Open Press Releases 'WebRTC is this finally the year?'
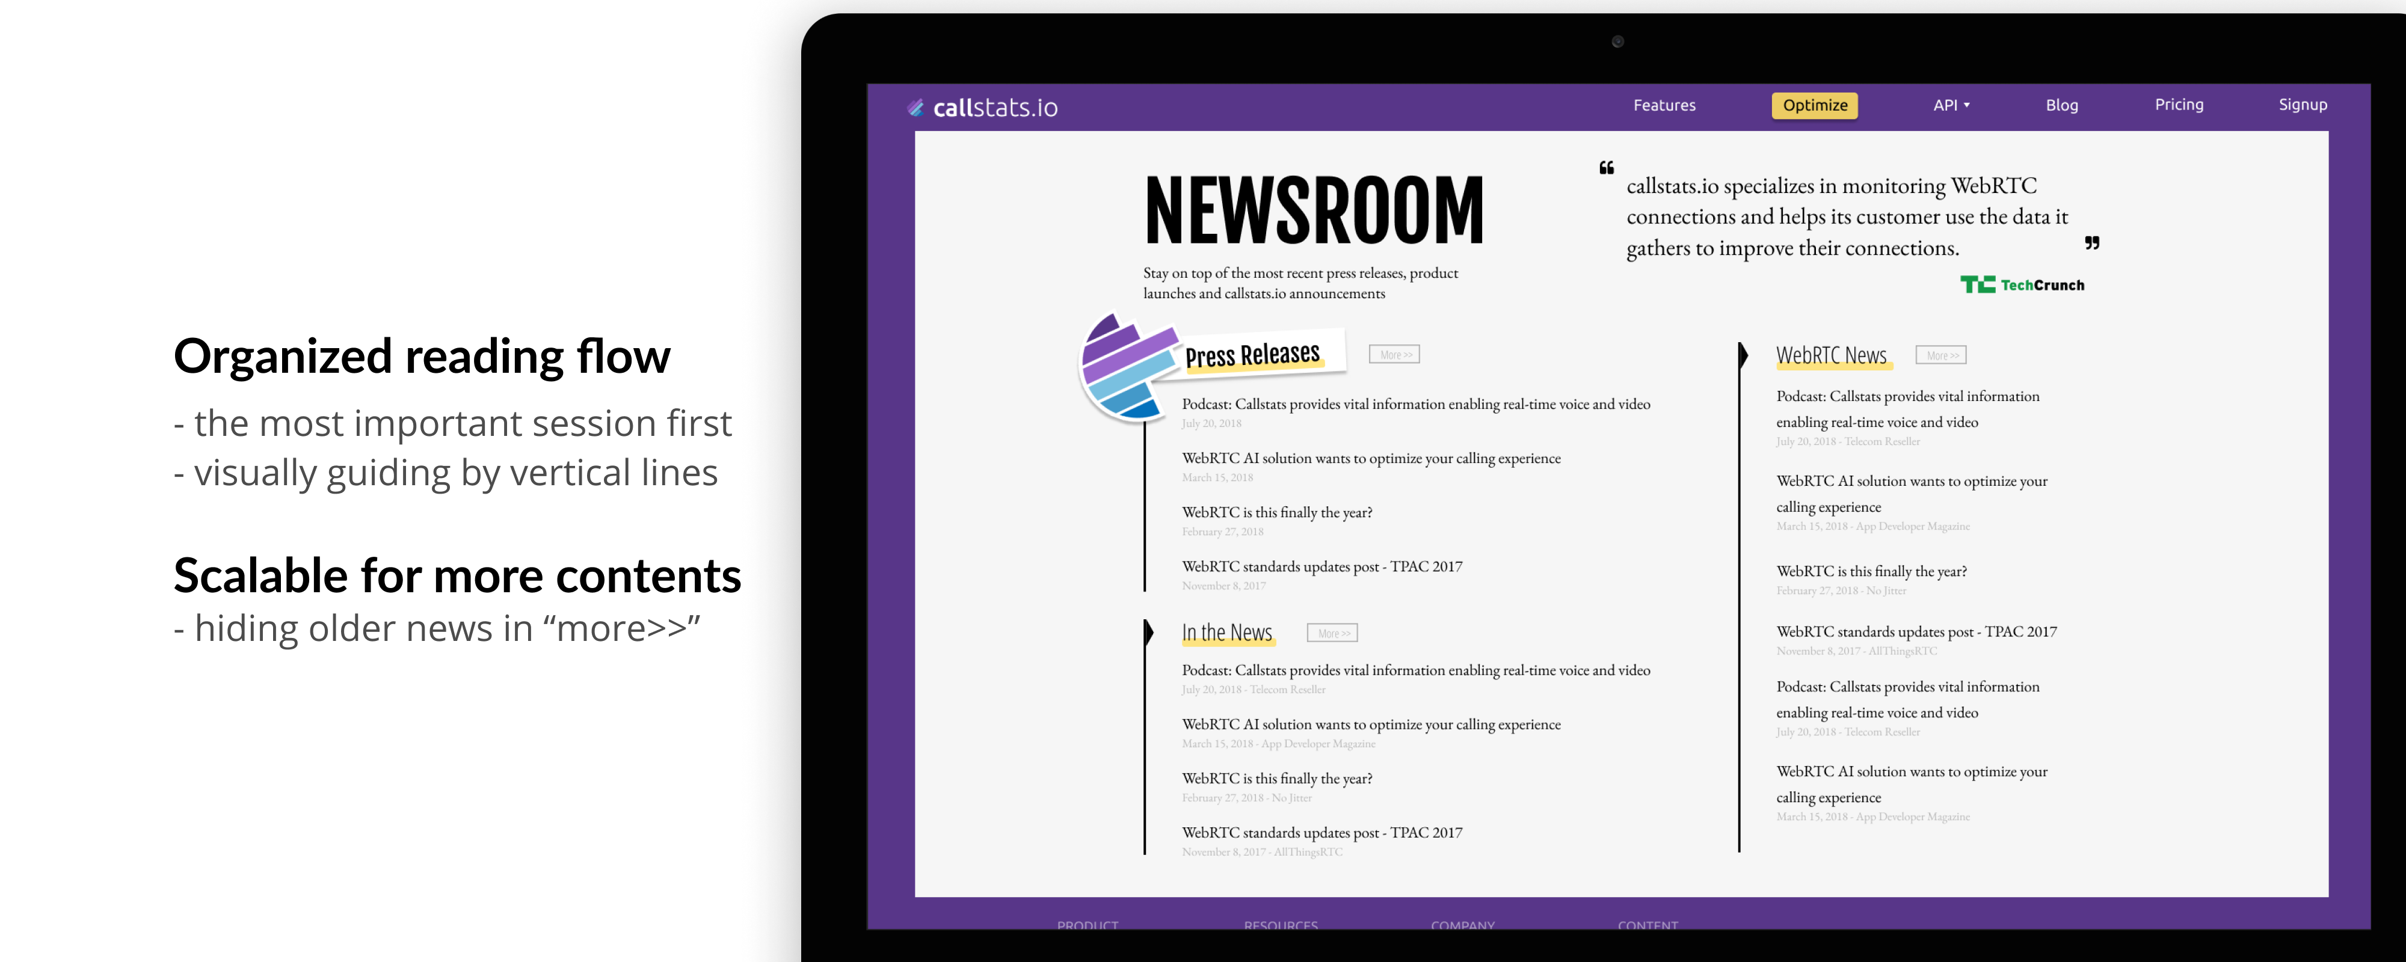The width and height of the screenshot is (2406, 962). [x=1277, y=513]
